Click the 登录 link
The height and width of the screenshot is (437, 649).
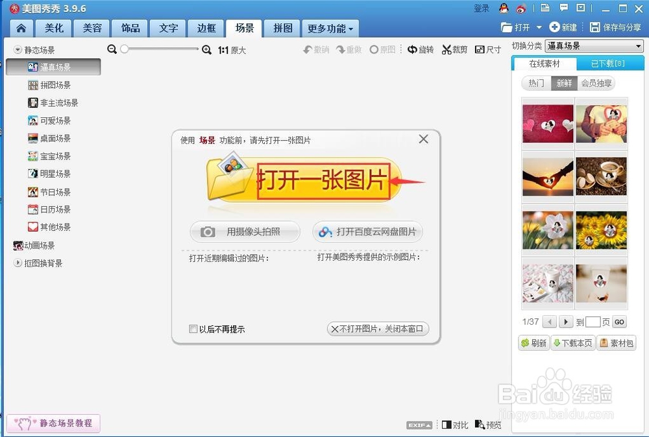coord(482,8)
